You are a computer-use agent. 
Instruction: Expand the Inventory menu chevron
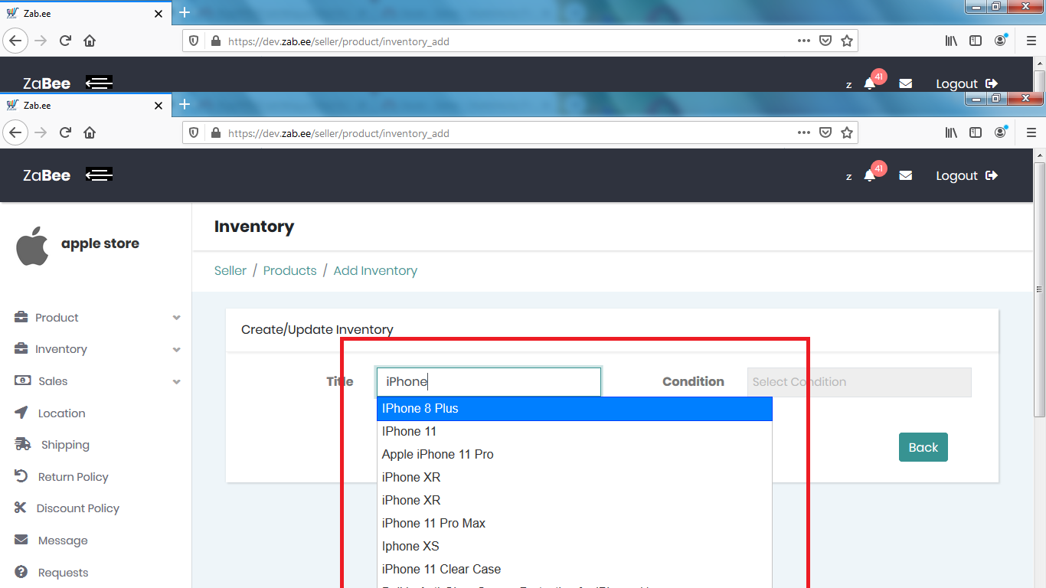[177, 350]
